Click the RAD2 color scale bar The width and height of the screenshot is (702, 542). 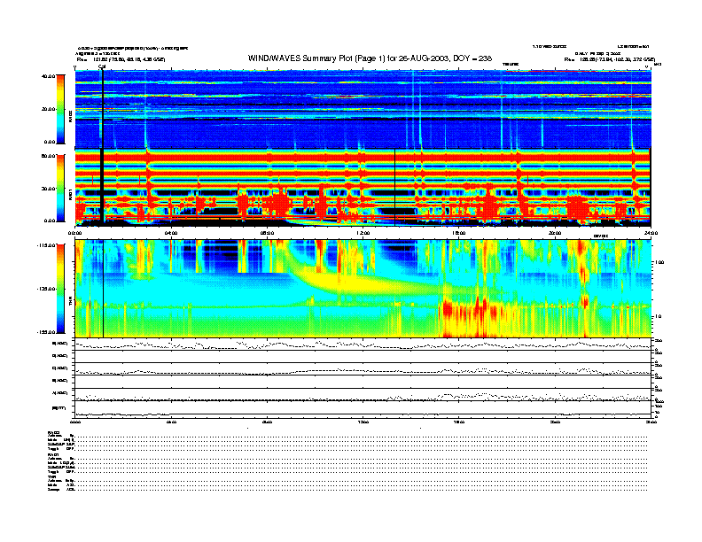60,109
